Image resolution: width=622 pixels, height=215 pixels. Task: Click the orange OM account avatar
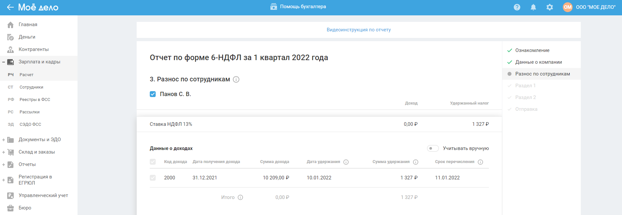pos(568,7)
